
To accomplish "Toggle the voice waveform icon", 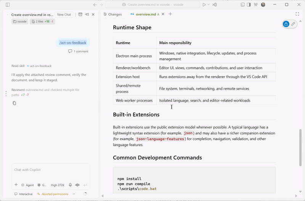I will pyautogui.click(x=77, y=185).
